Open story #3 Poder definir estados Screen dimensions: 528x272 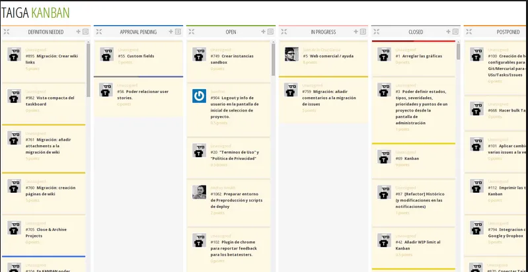[422, 107]
